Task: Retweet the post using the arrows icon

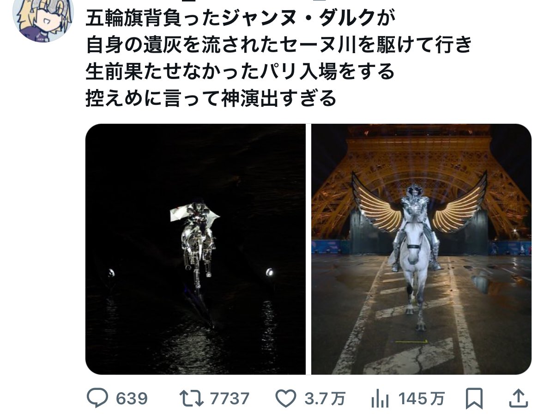Action: 191,398
